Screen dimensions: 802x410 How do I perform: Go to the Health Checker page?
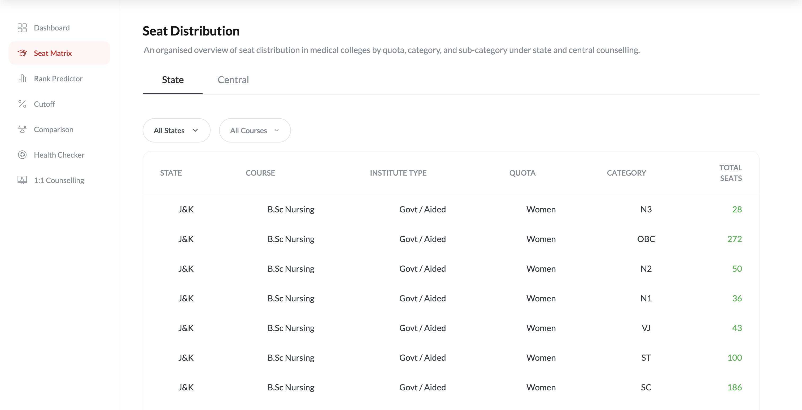(59, 155)
